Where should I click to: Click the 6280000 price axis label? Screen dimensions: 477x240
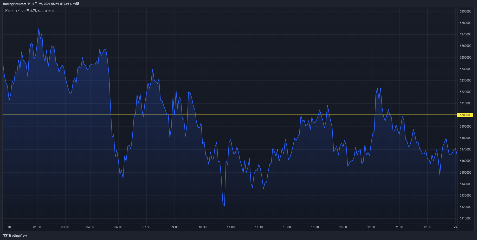click(x=465, y=23)
